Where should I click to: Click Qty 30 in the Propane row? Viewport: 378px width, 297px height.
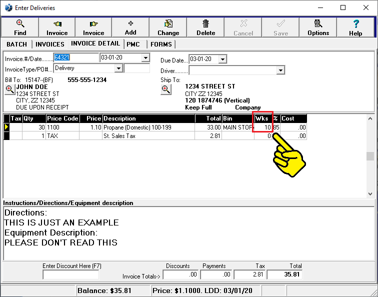pos(34,127)
